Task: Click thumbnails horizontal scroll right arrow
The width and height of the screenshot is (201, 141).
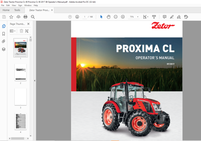Action: (x=28, y=138)
